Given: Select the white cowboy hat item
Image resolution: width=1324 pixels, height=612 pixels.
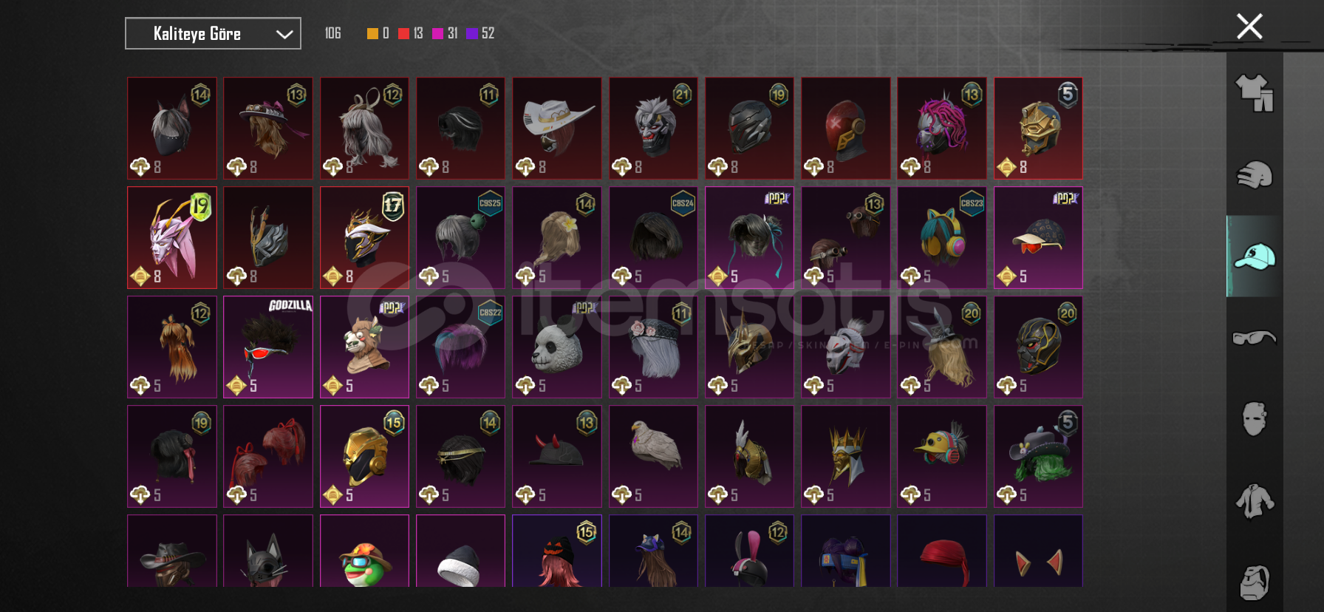Looking at the screenshot, I should pos(557,128).
